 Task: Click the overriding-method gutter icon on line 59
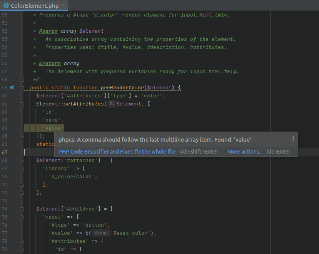pyautogui.click(x=12, y=87)
